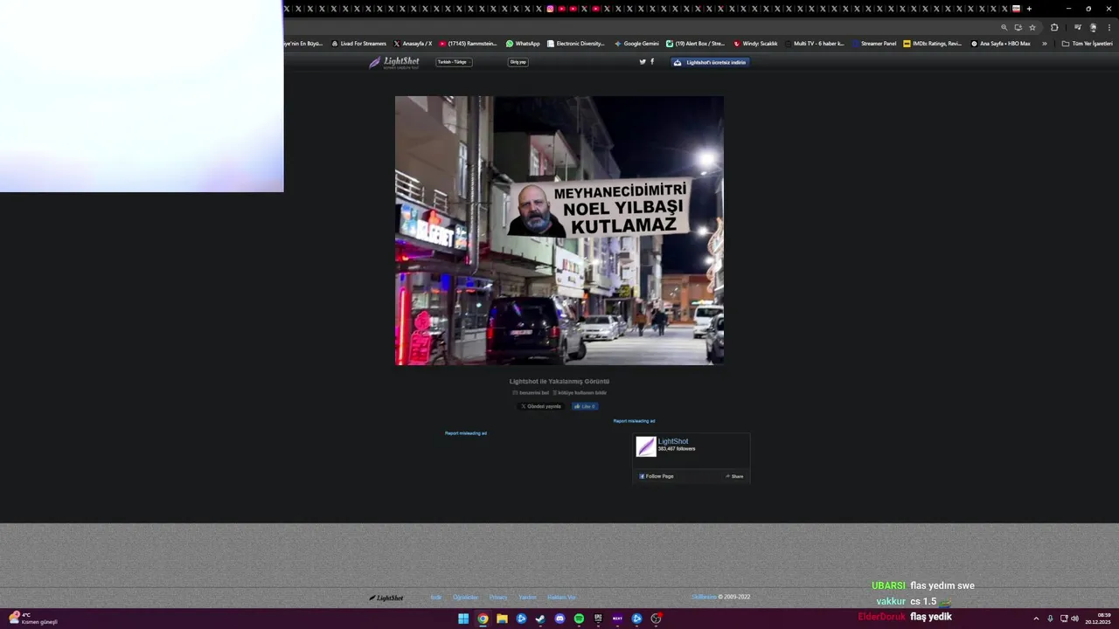1119x629 pixels.
Task: Open the Privacy link in the footer
Action: click(x=498, y=598)
